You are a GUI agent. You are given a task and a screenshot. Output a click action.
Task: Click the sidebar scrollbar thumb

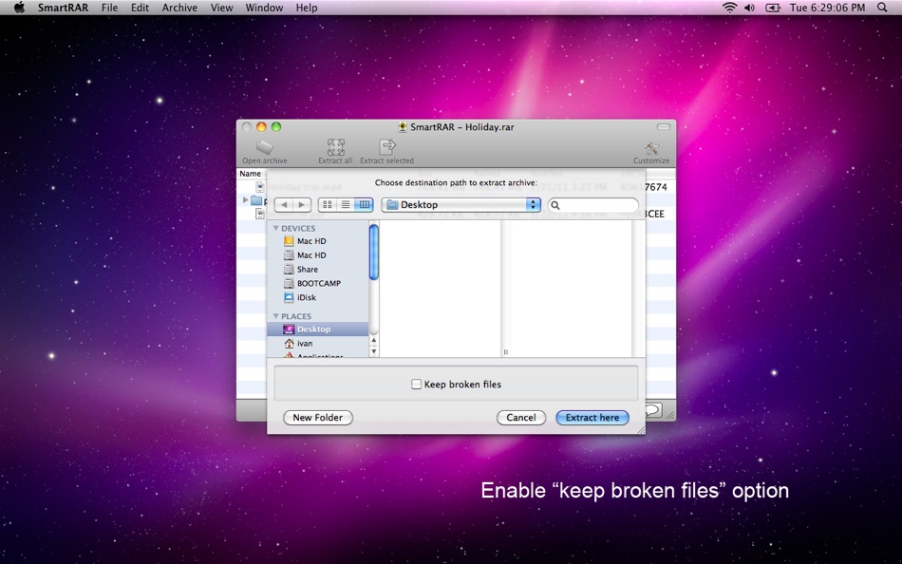click(x=374, y=252)
